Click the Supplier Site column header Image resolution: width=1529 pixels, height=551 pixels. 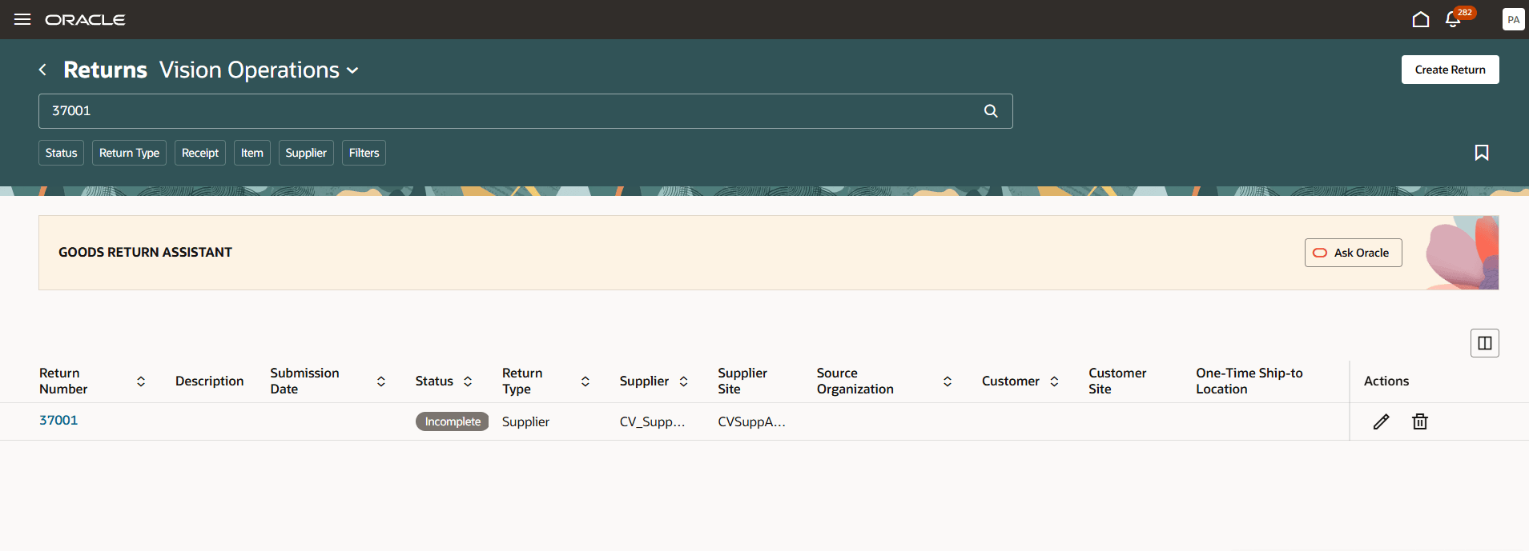point(742,381)
